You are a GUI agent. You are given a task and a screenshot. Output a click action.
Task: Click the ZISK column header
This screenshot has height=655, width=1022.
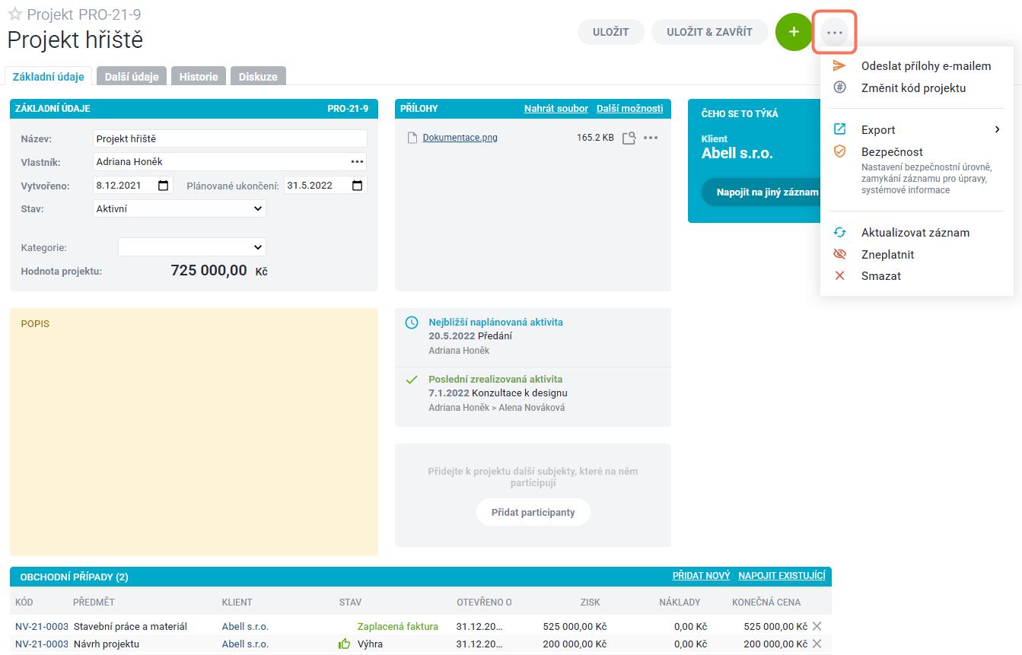pos(590,602)
